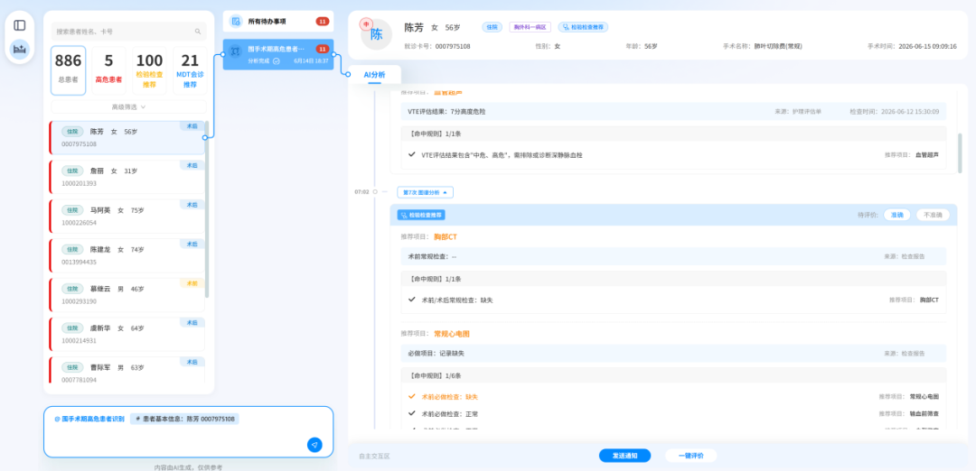Image resolution: width=976 pixels, height=471 pixels.
Task: Mark the recommendation as 准确
Action: [x=897, y=215]
